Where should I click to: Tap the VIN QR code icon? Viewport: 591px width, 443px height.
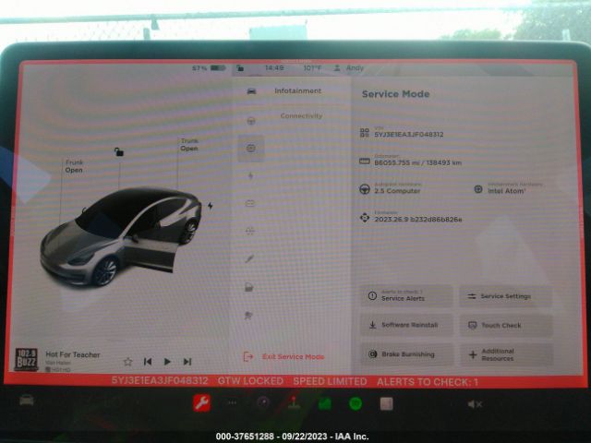pyautogui.click(x=364, y=132)
